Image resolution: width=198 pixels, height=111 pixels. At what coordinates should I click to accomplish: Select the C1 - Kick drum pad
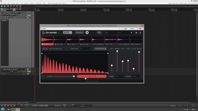point(47,41)
